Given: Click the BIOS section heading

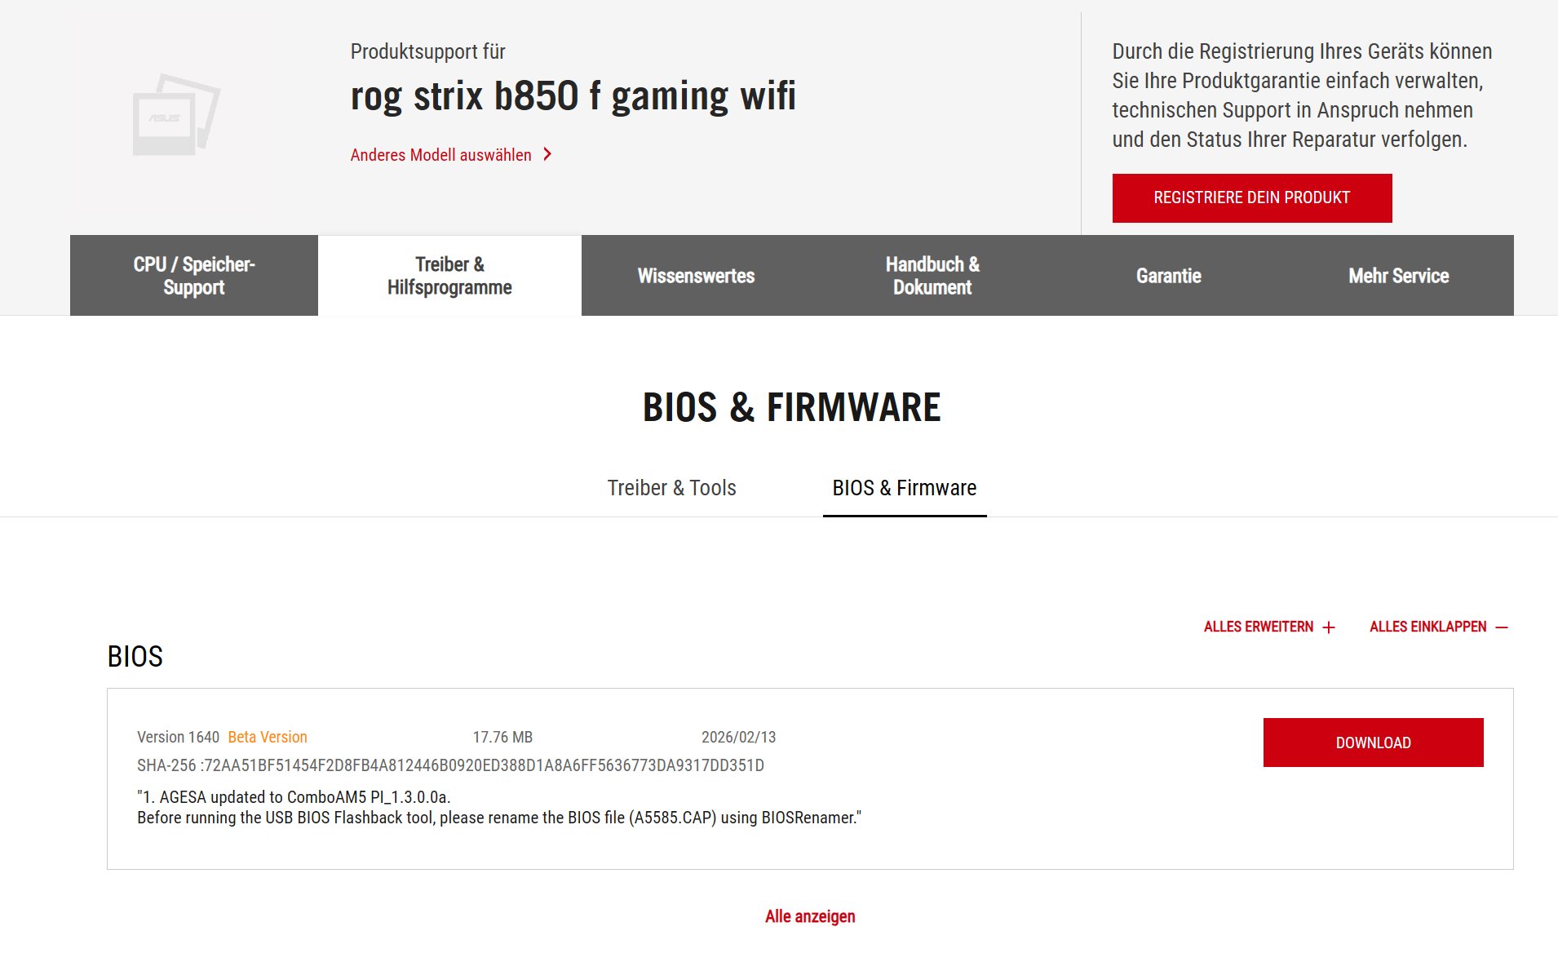Looking at the screenshot, I should coord(135,656).
